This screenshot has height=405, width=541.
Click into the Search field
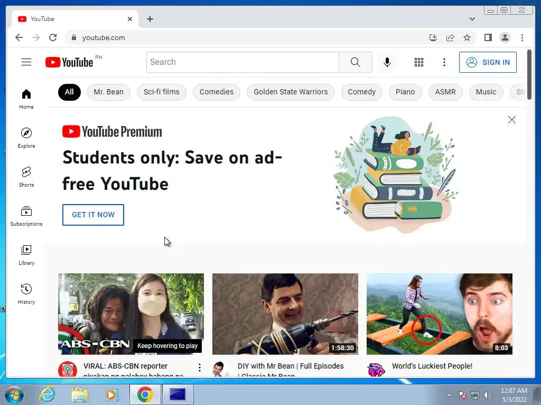[x=242, y=62]
